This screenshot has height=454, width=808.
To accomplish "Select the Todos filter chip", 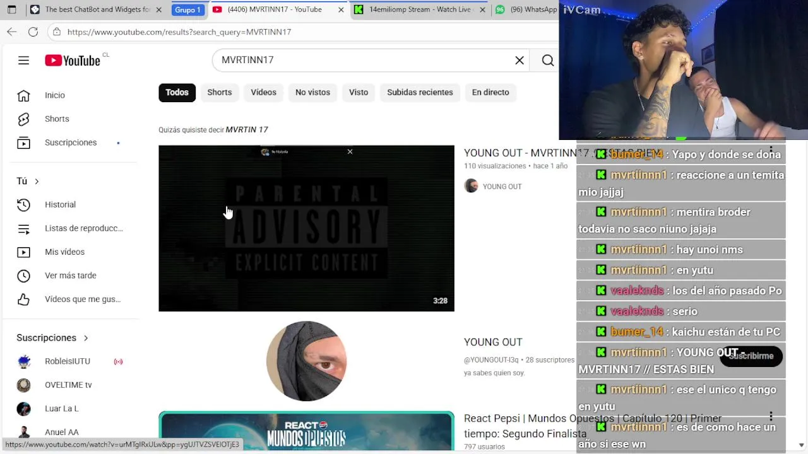I will click(177, 92).
